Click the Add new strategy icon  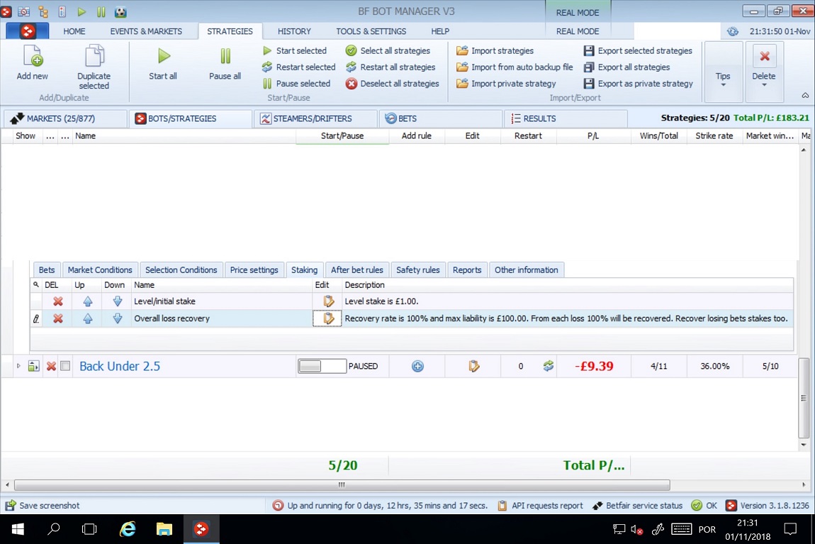click(x=32, y=56)
